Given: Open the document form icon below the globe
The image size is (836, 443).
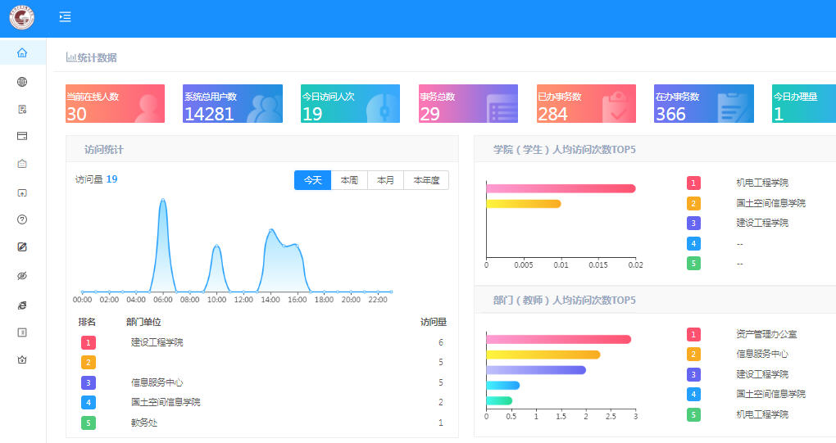Looking at the screenshot, I should click(22, 109).
